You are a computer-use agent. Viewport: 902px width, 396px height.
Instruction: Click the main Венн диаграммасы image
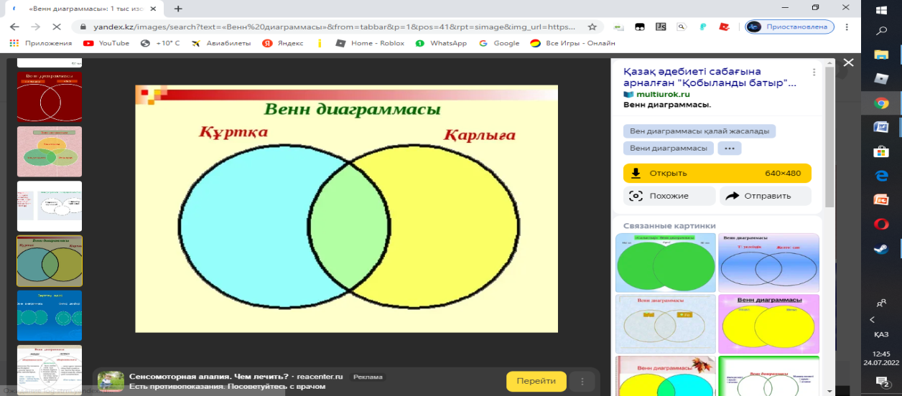click(x=346, y=209)
